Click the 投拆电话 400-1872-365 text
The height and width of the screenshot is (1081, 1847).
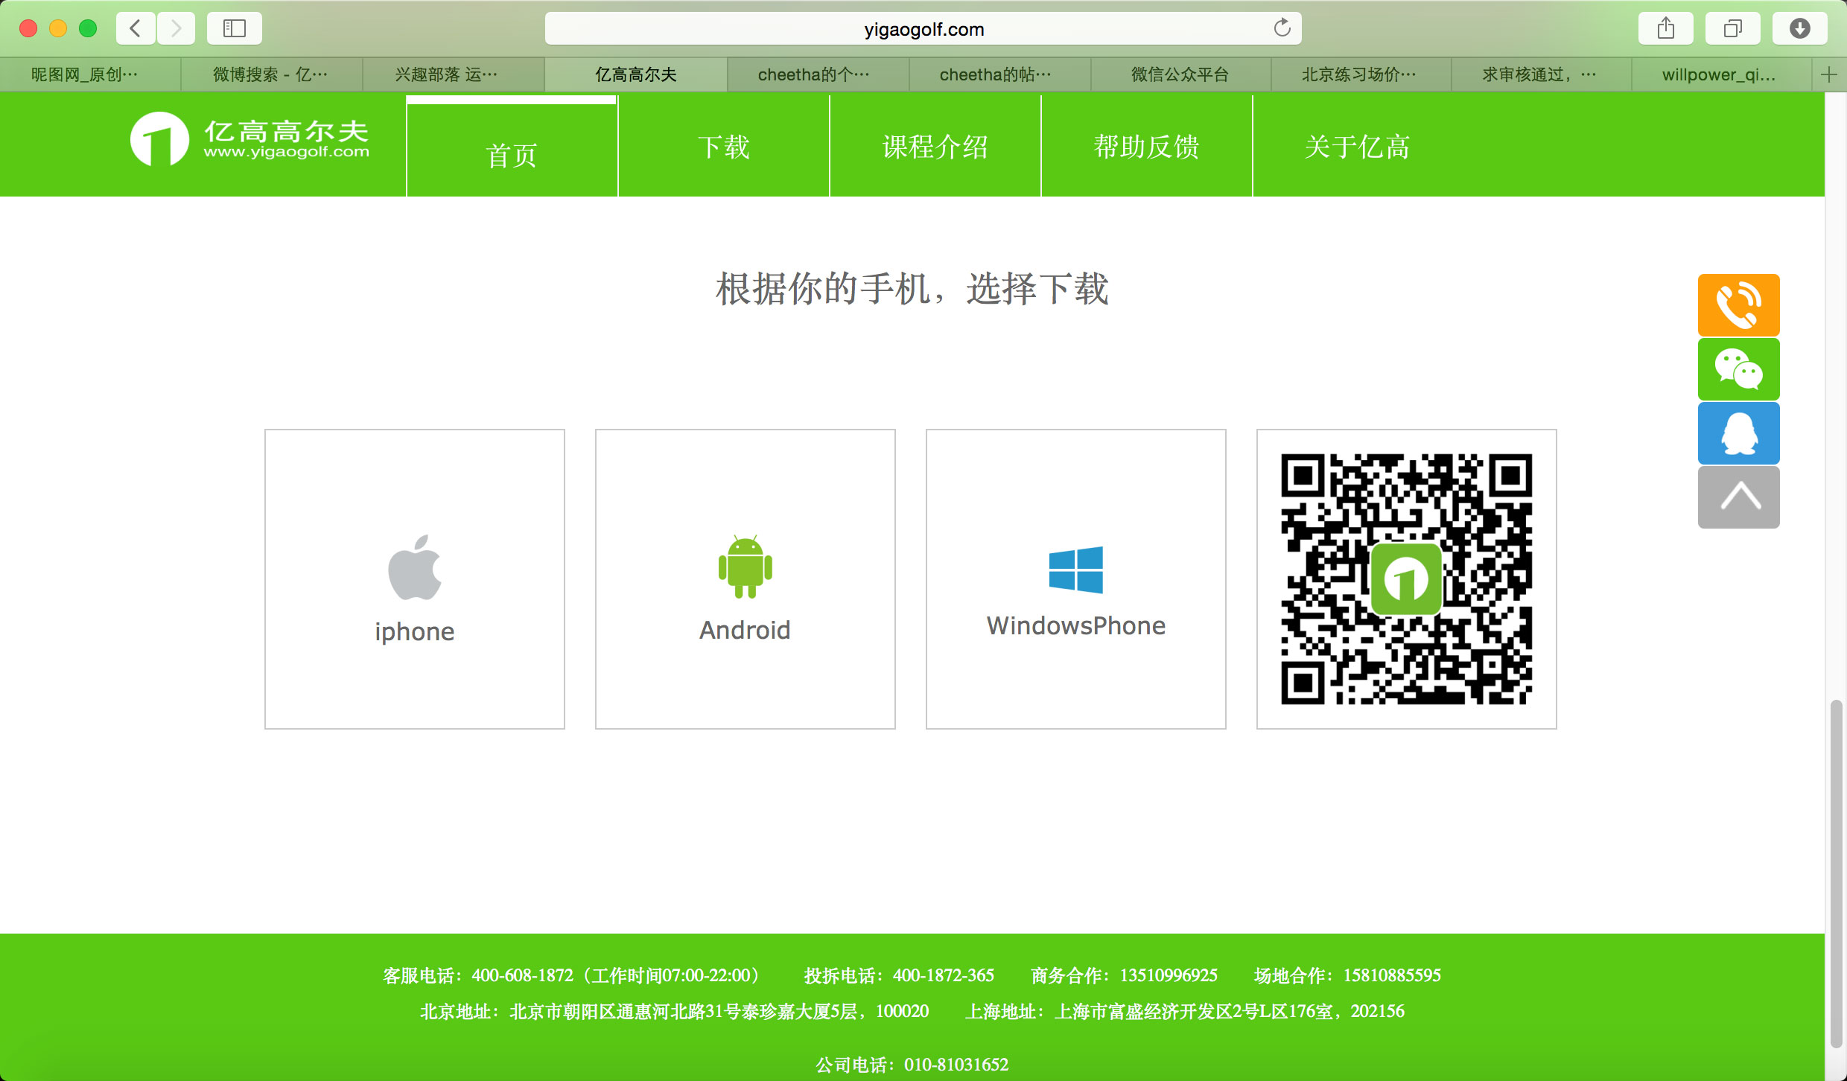click(x=899, y=975)
